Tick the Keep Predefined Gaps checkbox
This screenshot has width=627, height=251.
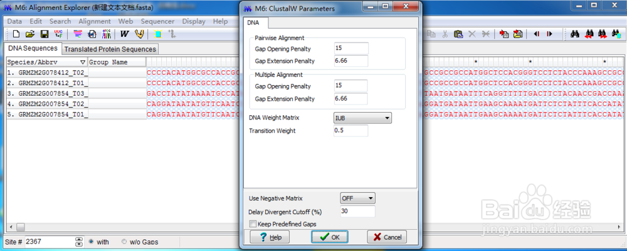pos(252,224)
